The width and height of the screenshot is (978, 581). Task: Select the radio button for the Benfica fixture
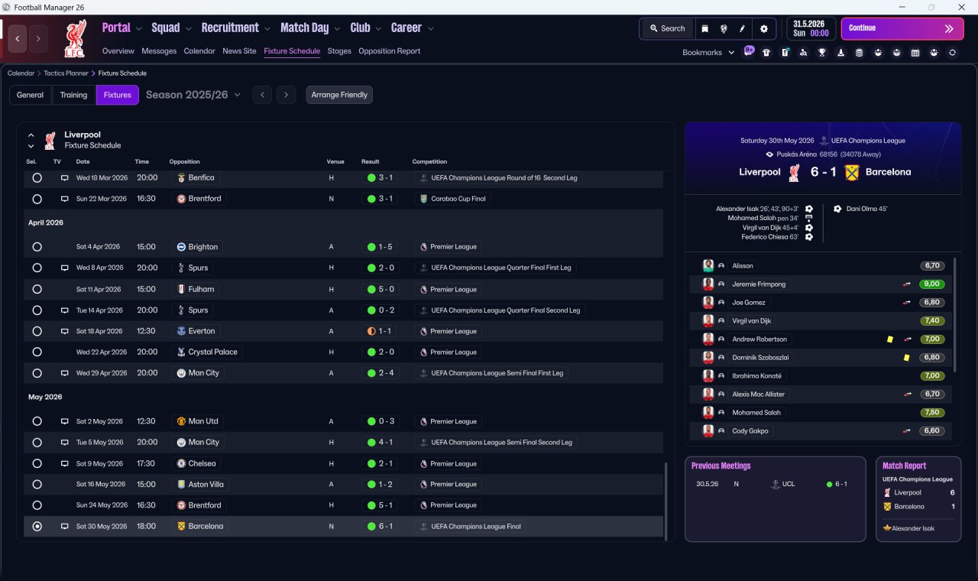pyautogui.click(x=37, y=177)
